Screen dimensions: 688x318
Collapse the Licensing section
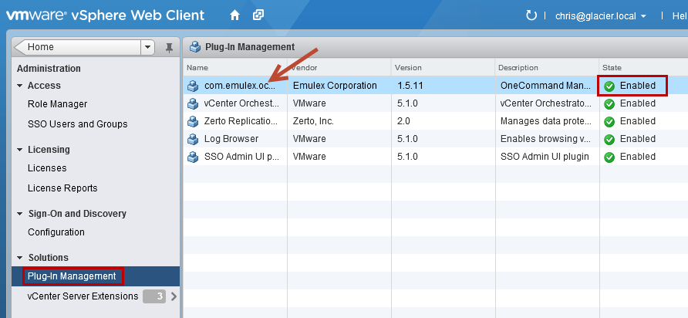[20, 150]
